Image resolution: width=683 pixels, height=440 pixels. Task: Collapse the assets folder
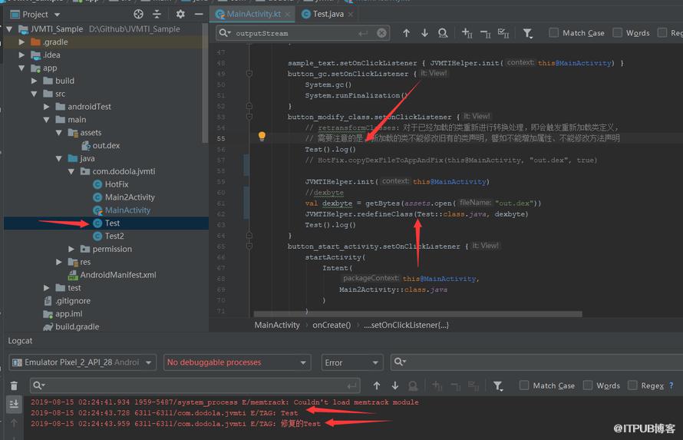tap(59, 132)
